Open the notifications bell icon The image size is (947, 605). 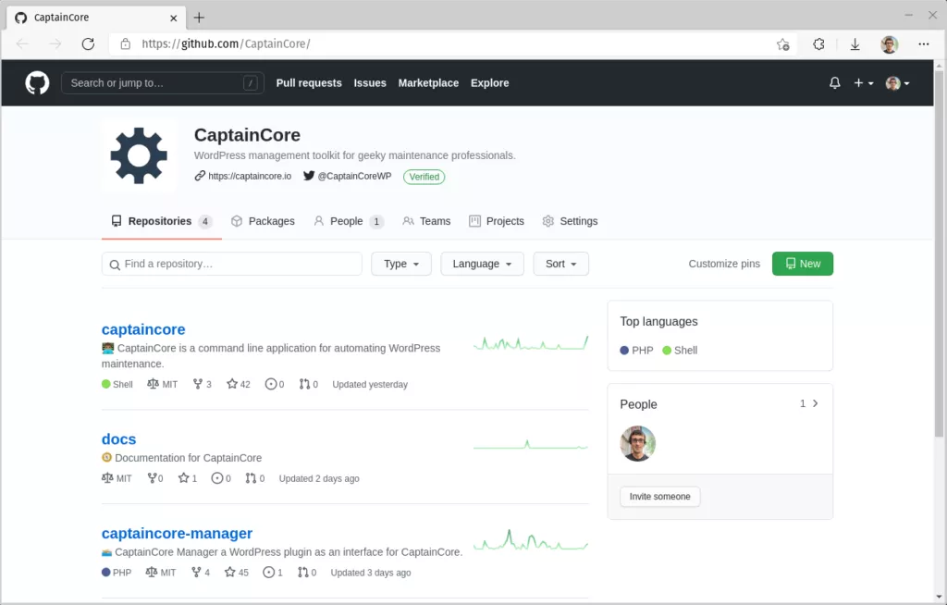(x=834, y=82)
